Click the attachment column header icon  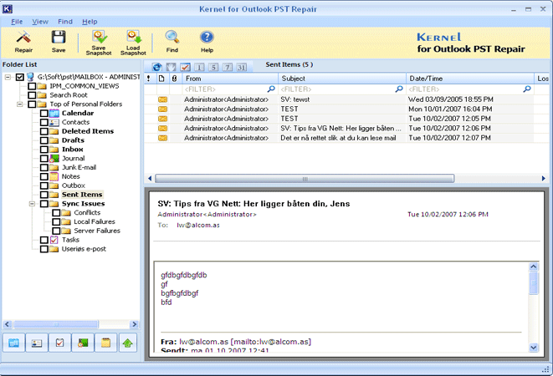tap(174, 79)
